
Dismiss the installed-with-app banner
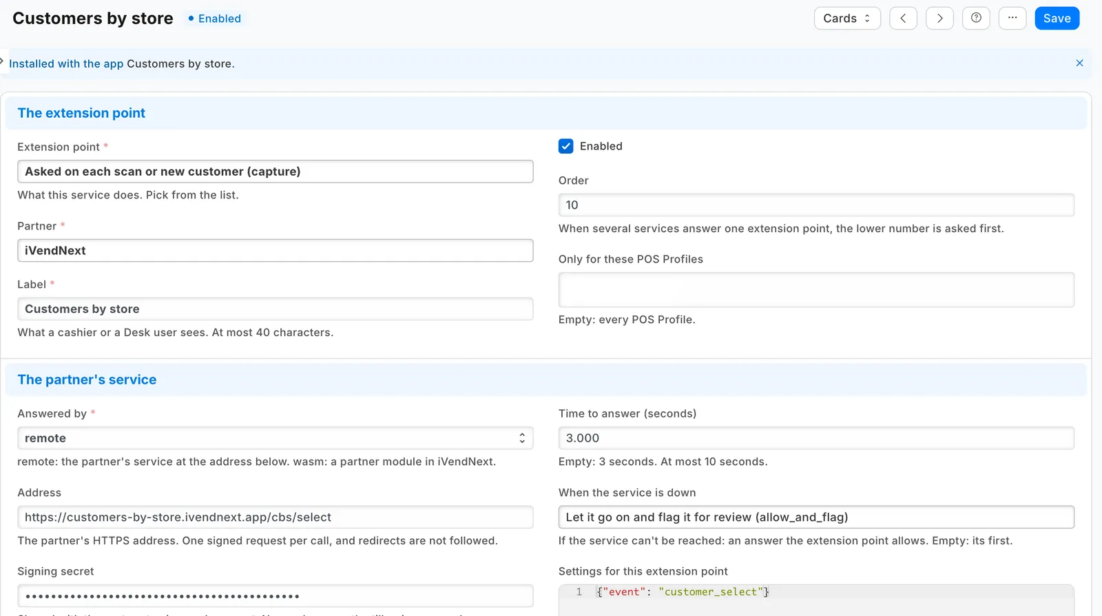pyautogui.click(x=1079, y=63)
